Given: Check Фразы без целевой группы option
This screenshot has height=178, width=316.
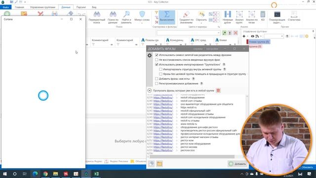Looking at the screenshot, I should pos(160,74).
